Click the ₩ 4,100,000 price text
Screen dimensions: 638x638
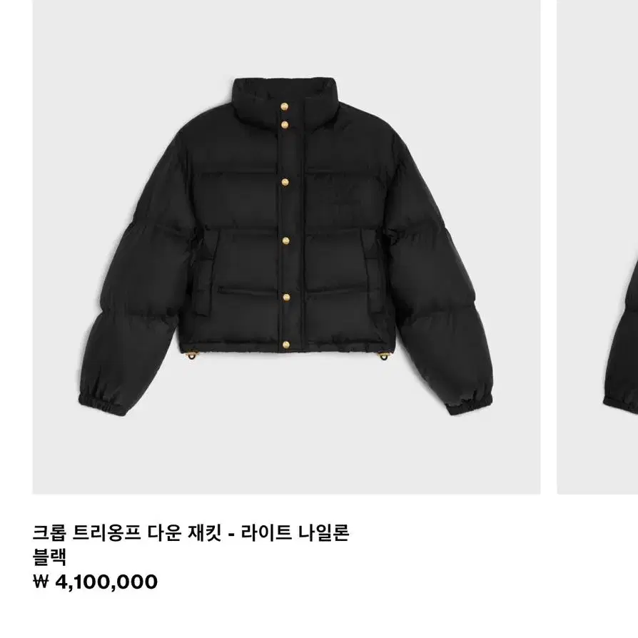click(x=95, y=582)
